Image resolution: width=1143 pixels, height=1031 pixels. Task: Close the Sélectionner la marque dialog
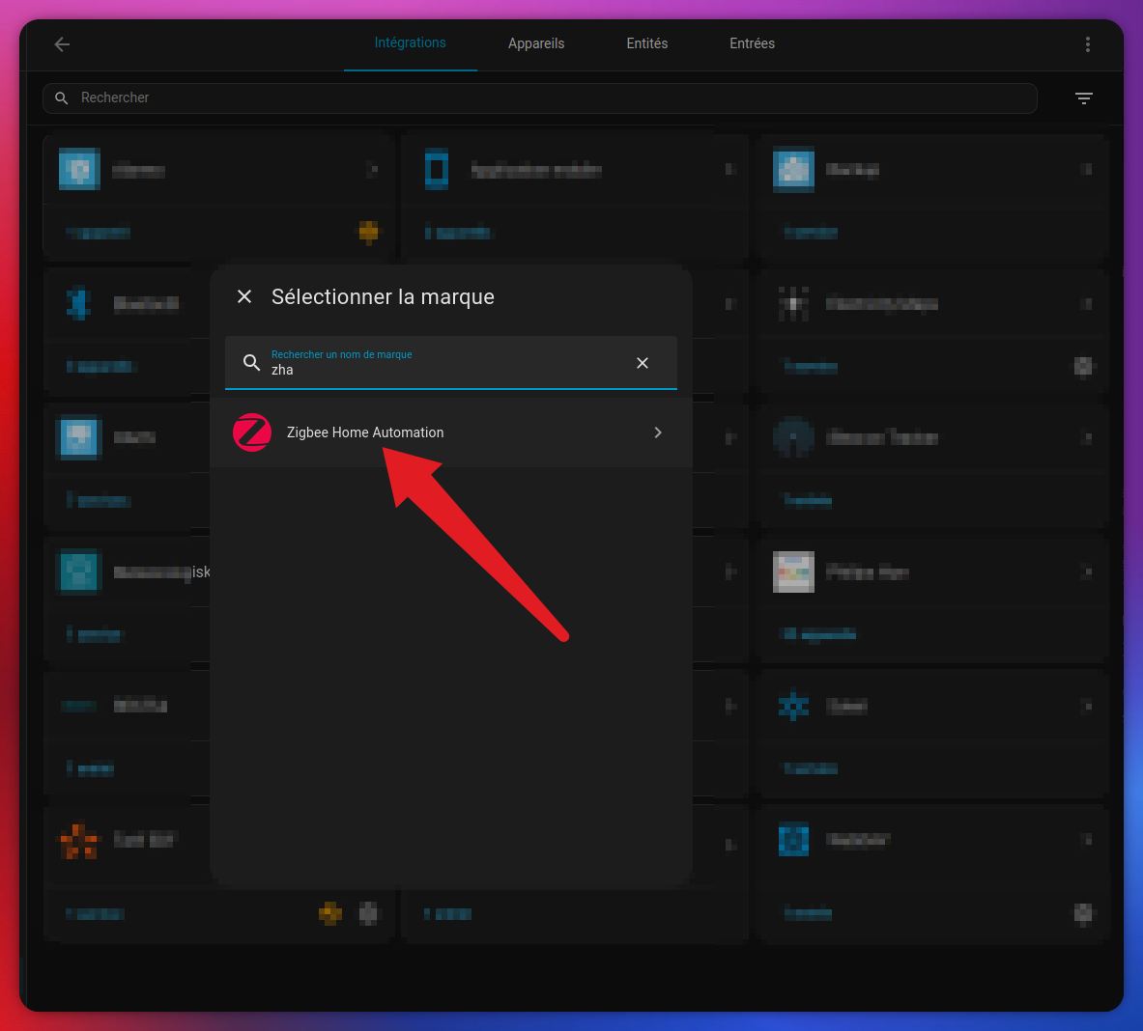[244, 296]
